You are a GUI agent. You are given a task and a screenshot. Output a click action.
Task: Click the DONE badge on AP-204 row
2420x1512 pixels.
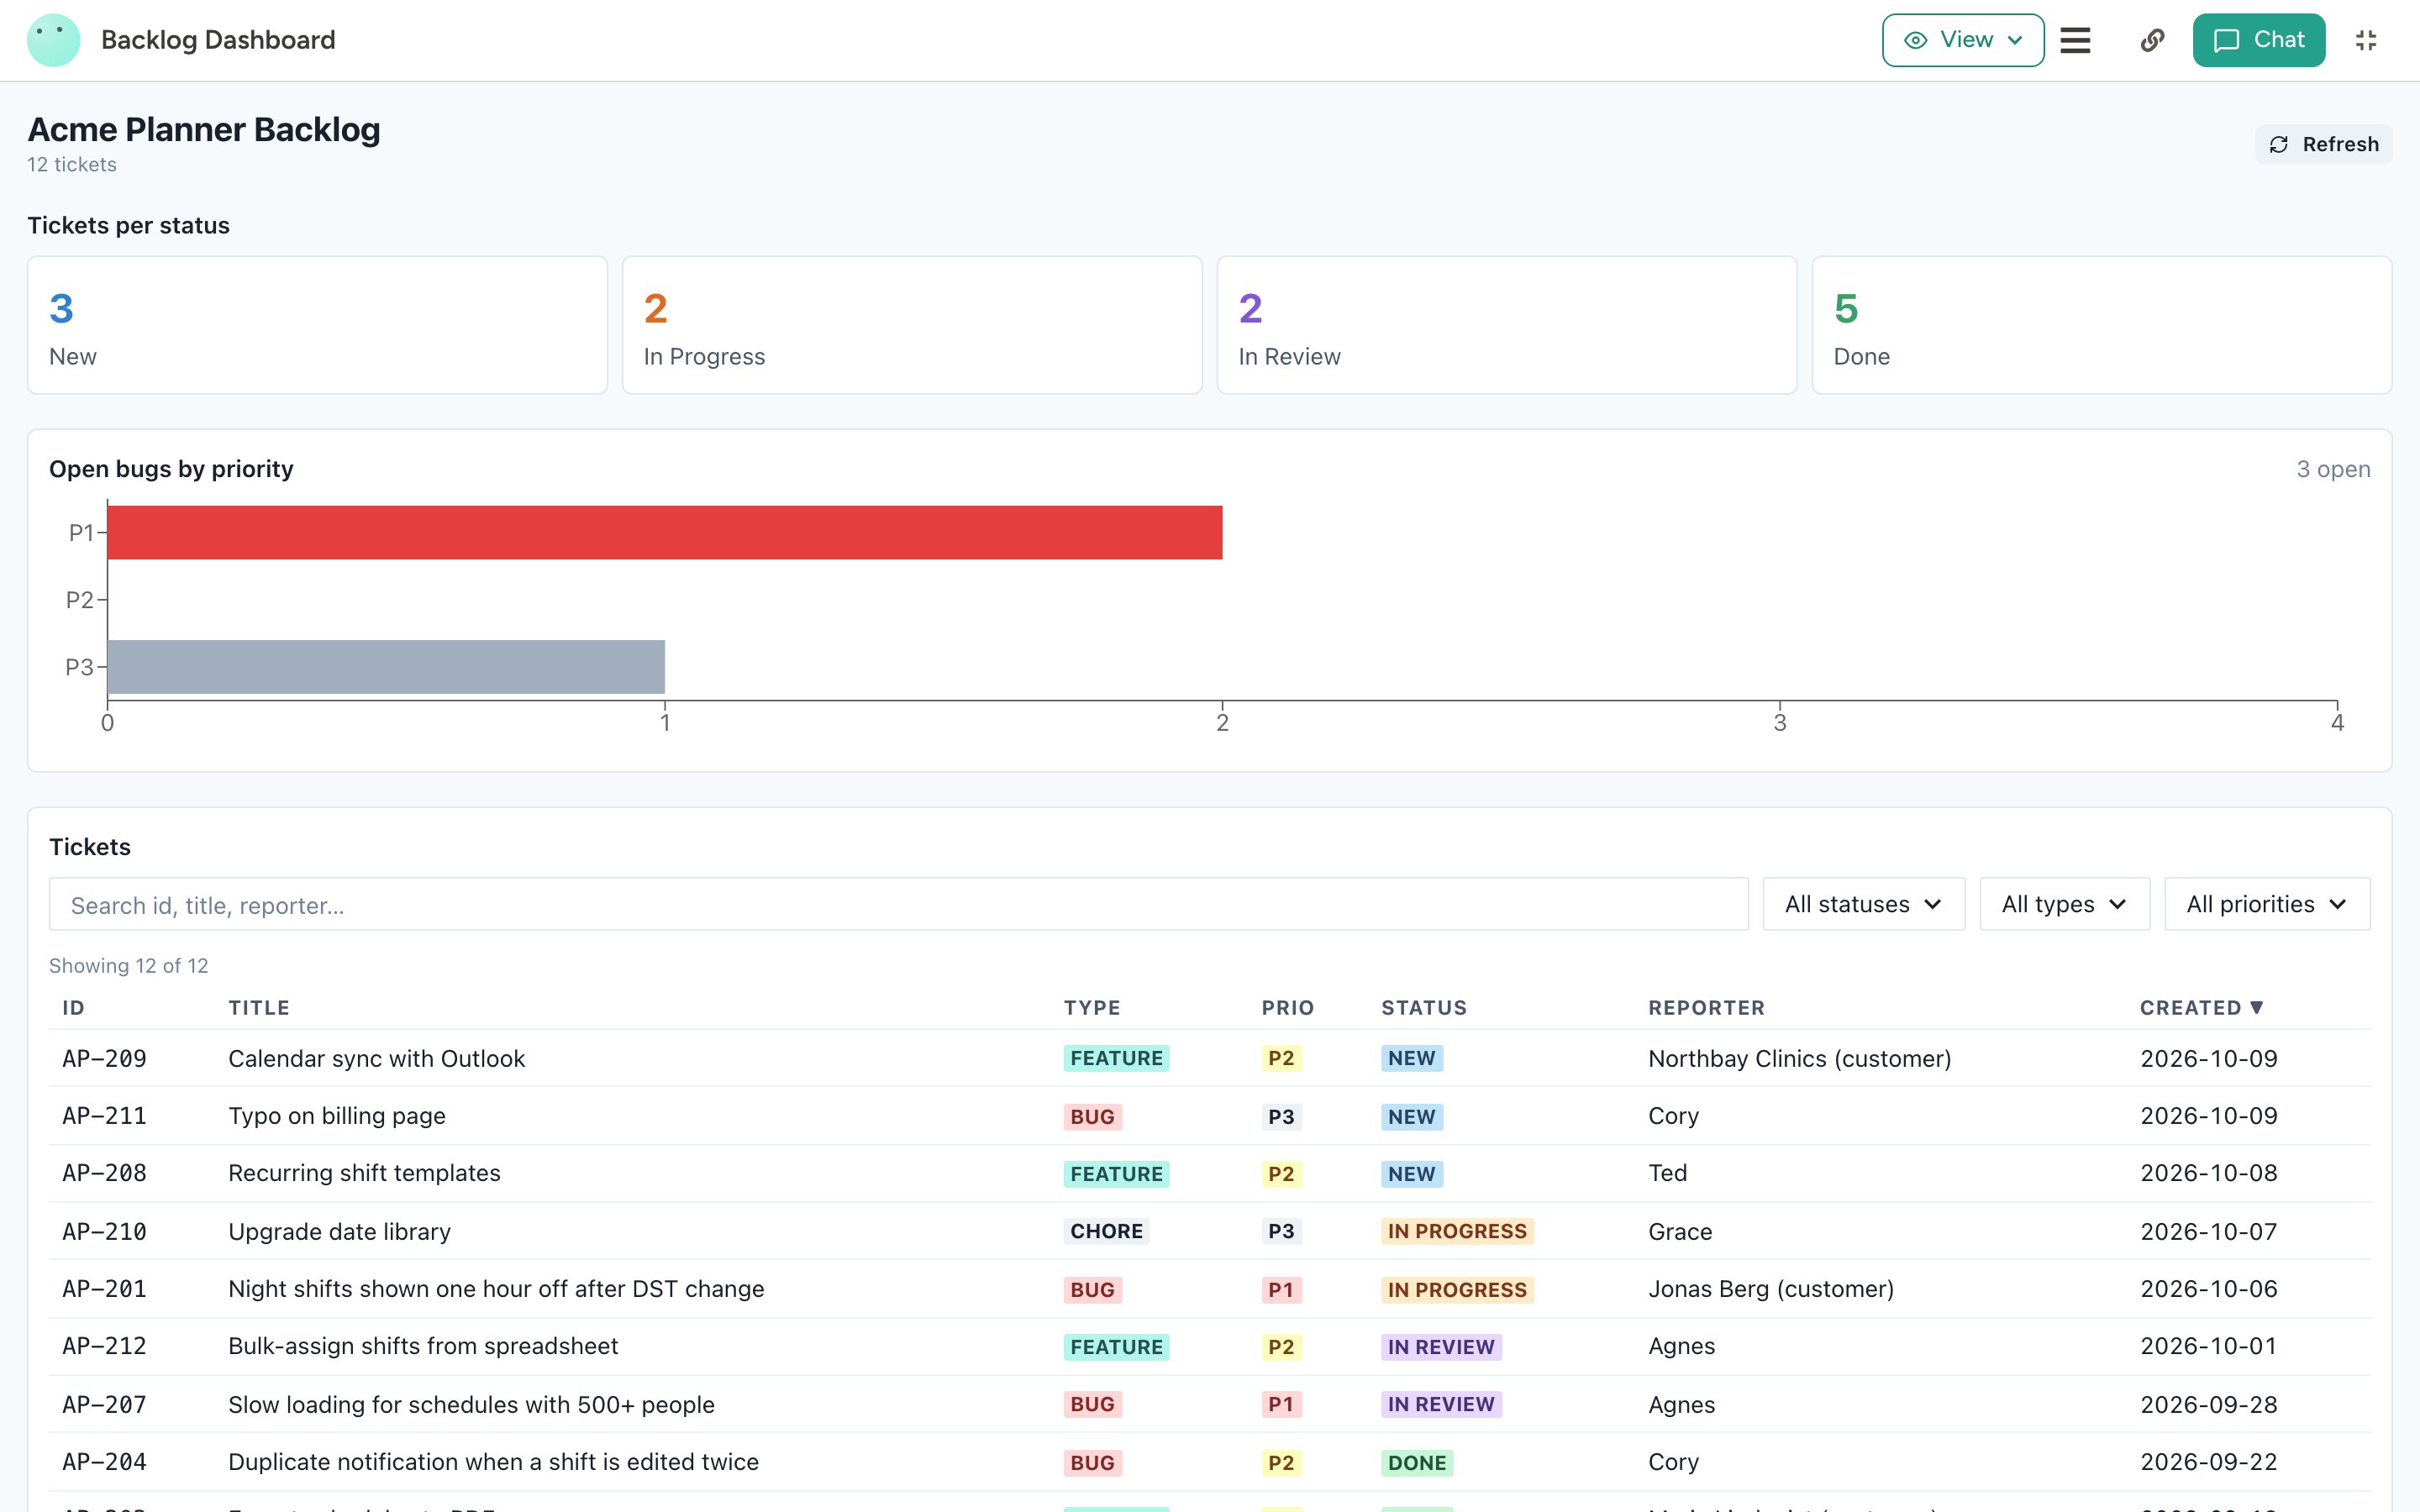point(1416,1462)
